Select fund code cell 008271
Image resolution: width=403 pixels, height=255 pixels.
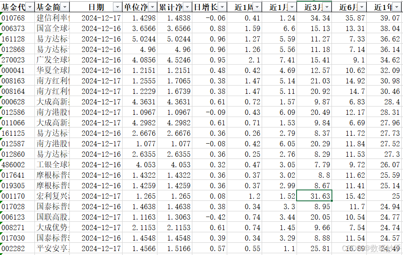pyautogui.click(x=17, y=227)
